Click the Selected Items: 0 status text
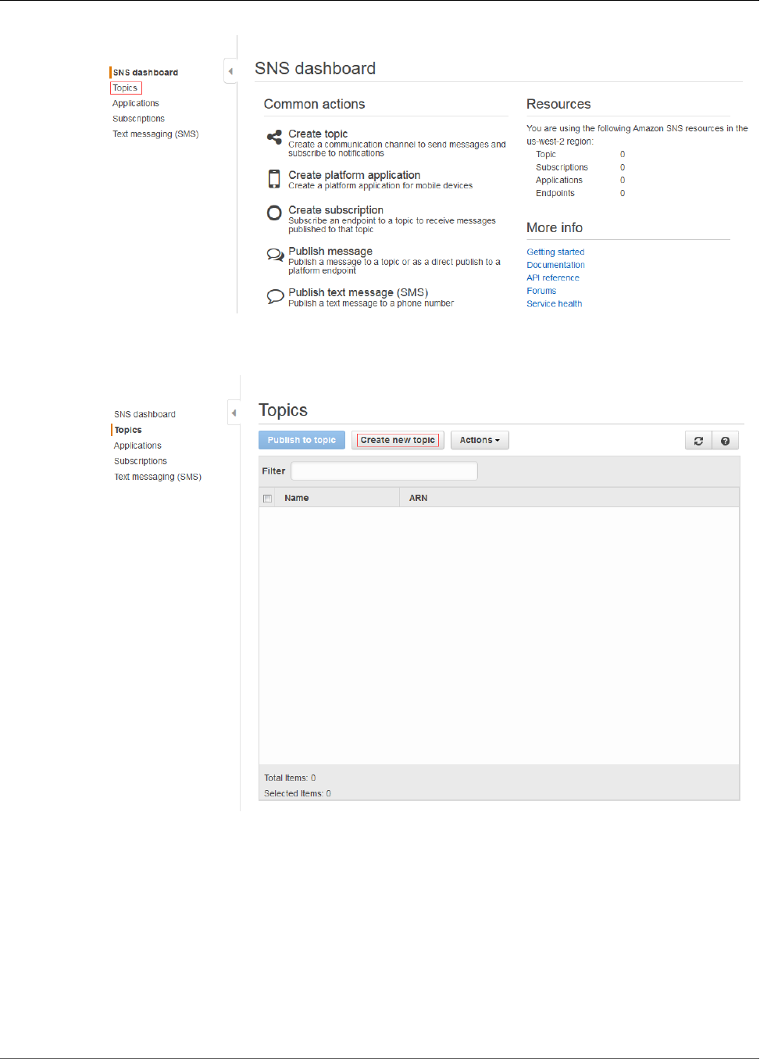The image size is (760, 1059). 298,793
